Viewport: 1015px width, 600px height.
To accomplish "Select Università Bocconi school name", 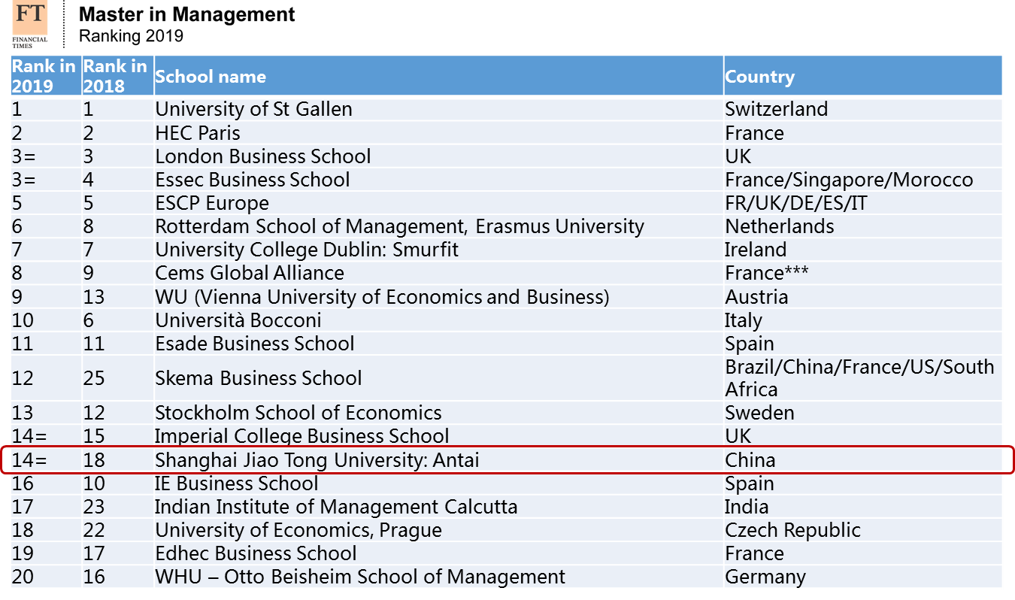I will (238, 320).
